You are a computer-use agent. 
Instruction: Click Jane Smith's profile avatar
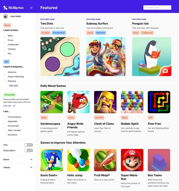(6, 16)
